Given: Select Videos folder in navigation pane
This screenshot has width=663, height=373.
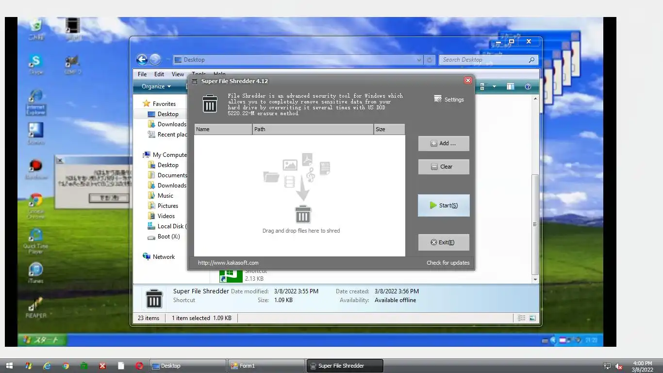Looking at the screenshot, I should [161, 216].
